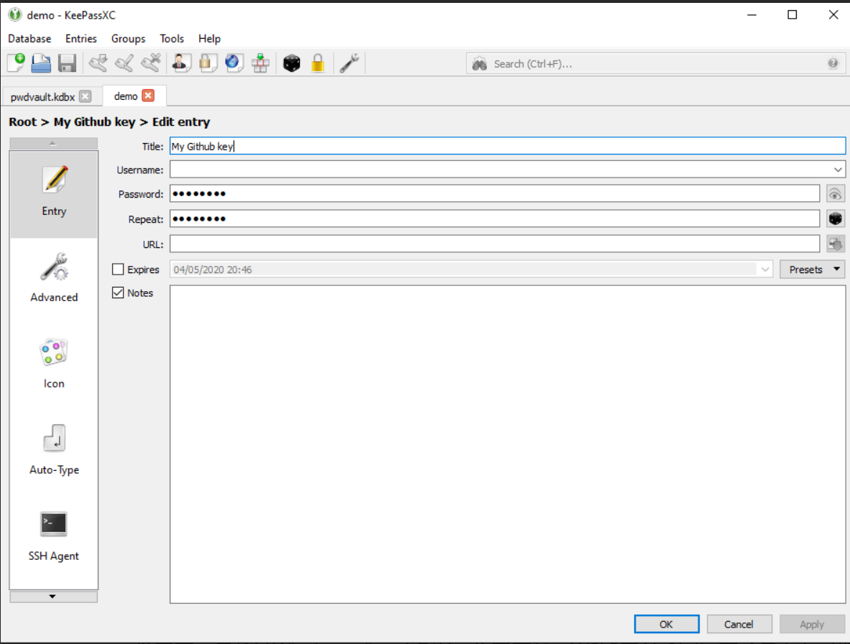Viewport: 850px width, 644px height.
Task: Select the demo database tab
Action: click(x=125, y=96)
